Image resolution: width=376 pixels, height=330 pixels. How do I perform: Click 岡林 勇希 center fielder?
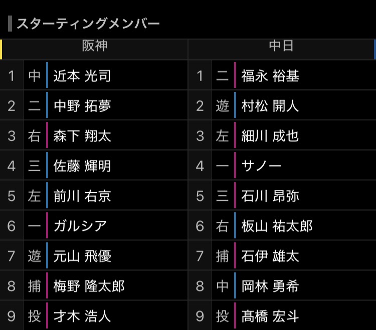[270, 286]
